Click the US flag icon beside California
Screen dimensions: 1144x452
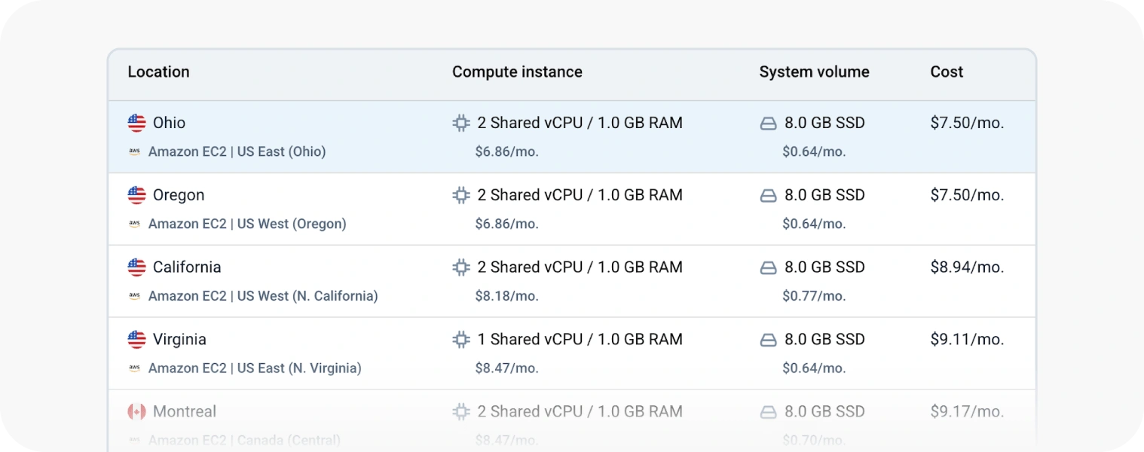[136, 267]
